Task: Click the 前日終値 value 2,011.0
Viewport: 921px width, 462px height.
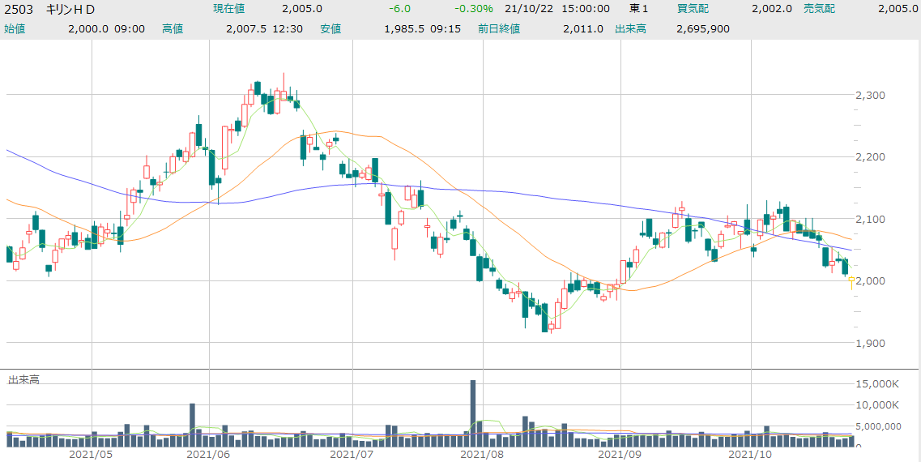Action: tap(582, 28)
